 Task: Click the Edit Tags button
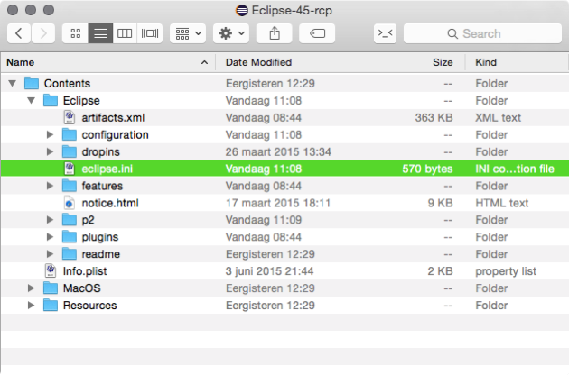(317, 33)
